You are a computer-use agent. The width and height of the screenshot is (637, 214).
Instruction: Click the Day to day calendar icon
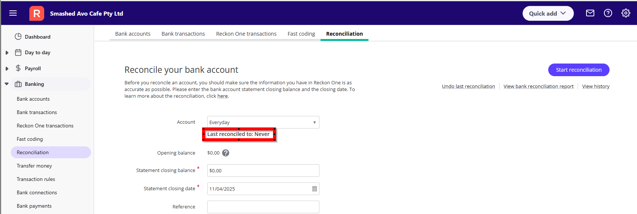pyautogui.click(x=18, y=52)
